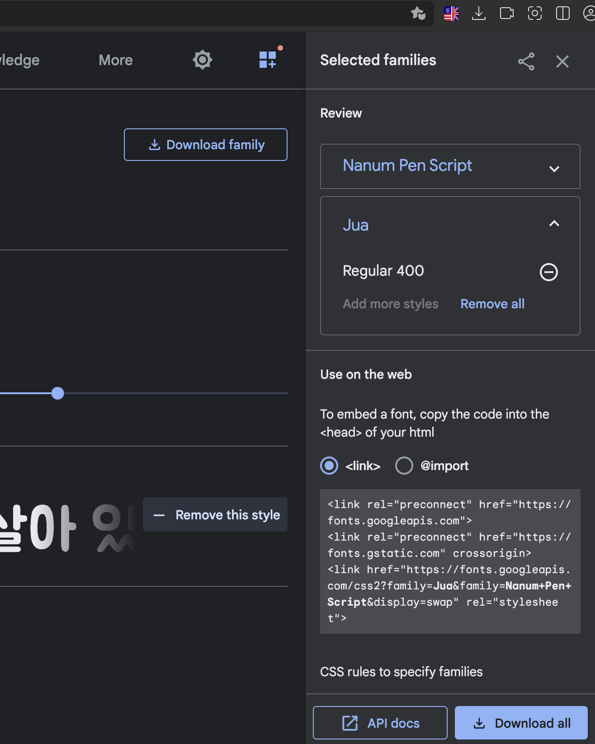Click the Nanum Pen Script family name
595x744 pixels.
pyautogui.click(x=407, y=165)
